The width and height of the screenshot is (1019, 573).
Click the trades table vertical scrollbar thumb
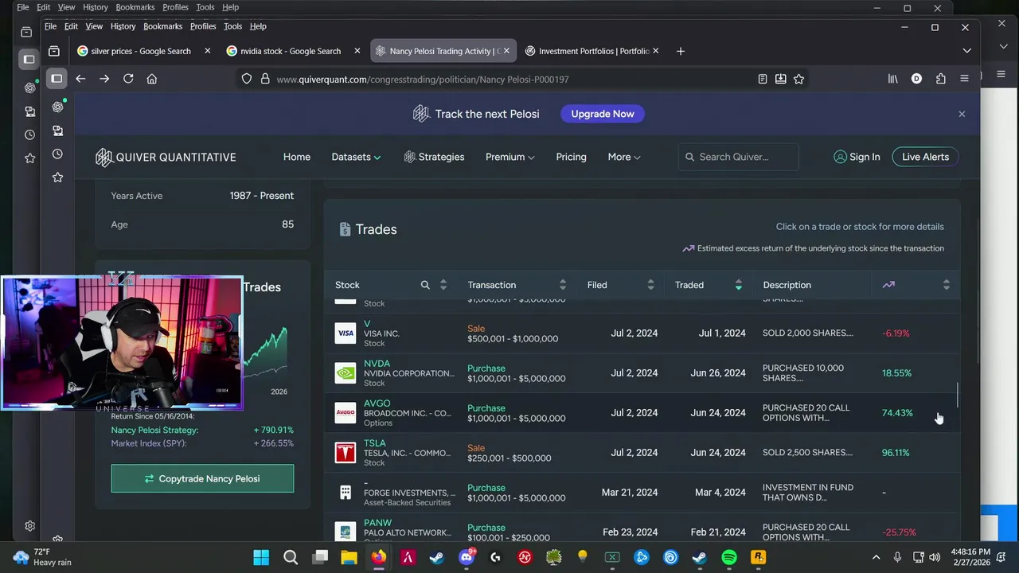pyautogui.click(x=957, y=396)
